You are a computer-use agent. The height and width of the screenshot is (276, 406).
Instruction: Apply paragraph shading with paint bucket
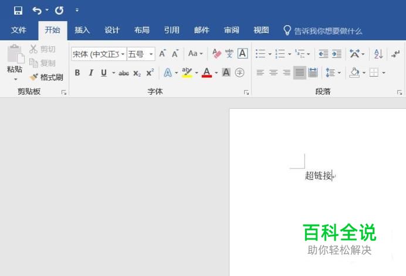[354, 73]
